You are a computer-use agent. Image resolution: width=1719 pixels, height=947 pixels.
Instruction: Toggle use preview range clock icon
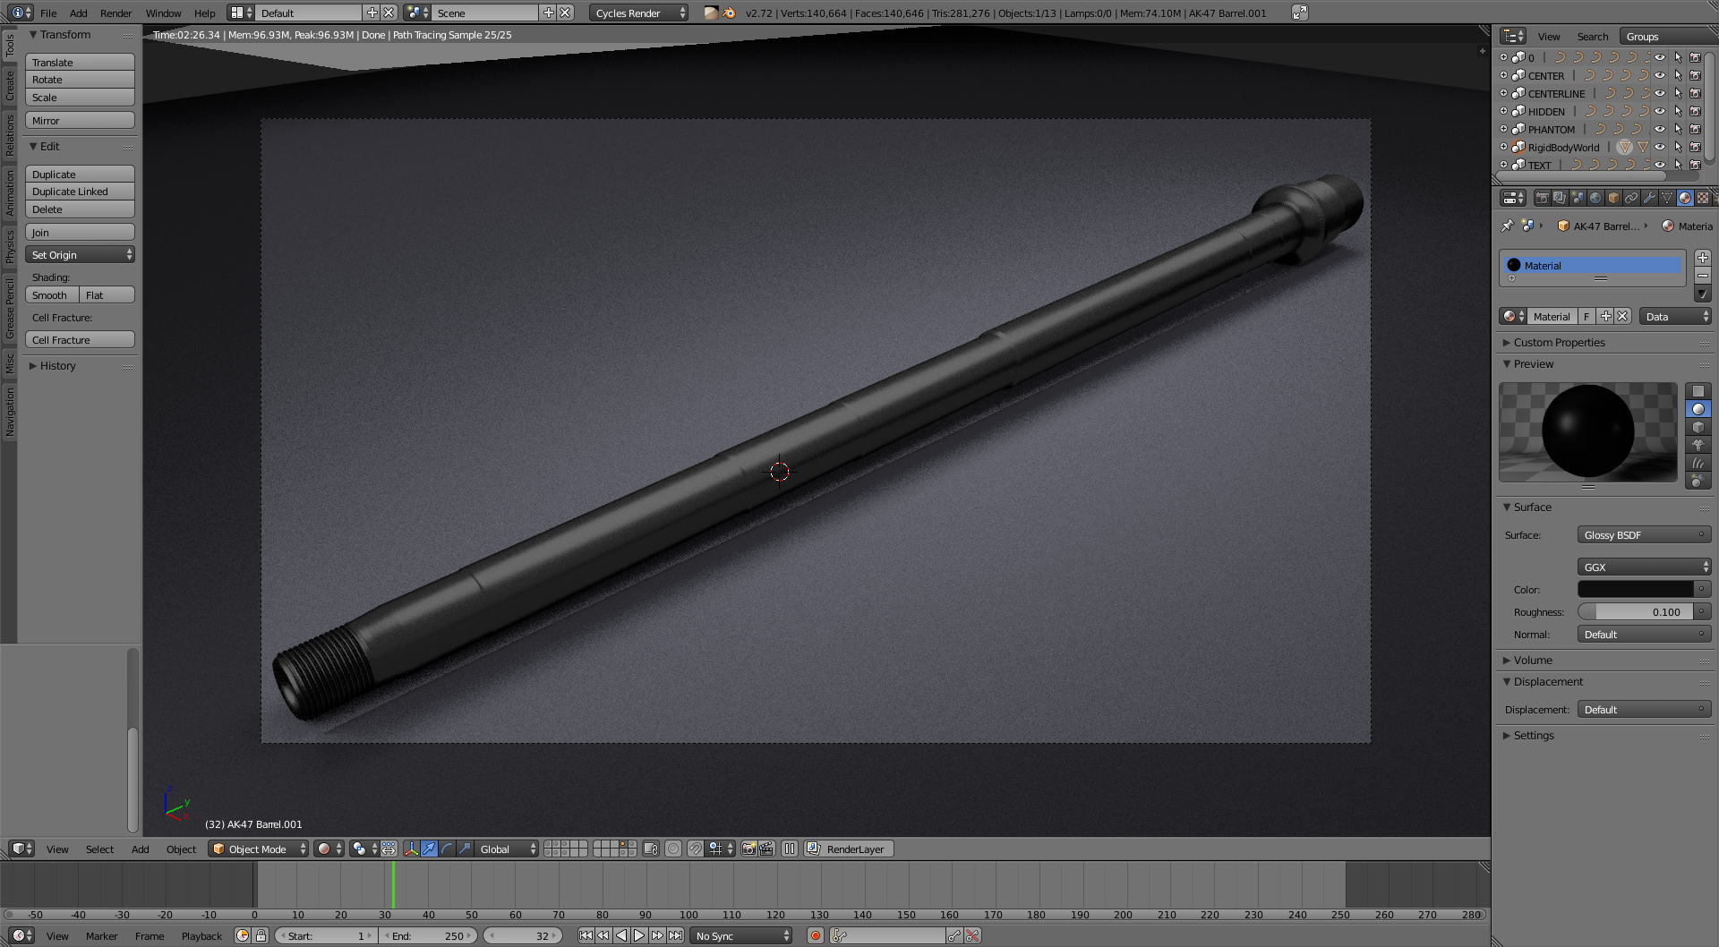[x=242, y=935]
